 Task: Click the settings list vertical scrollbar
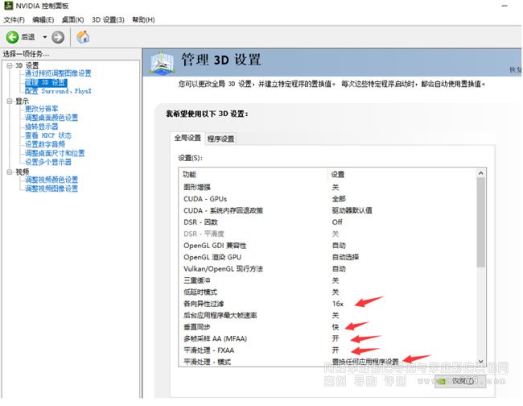click(x=481, y=226)
